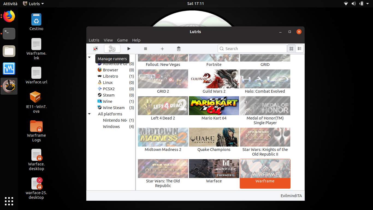The width and height of the screenshot is (373, 210).
Task: Select the Halo: Combat Evolved banner
Action: (x=265, y=79)
